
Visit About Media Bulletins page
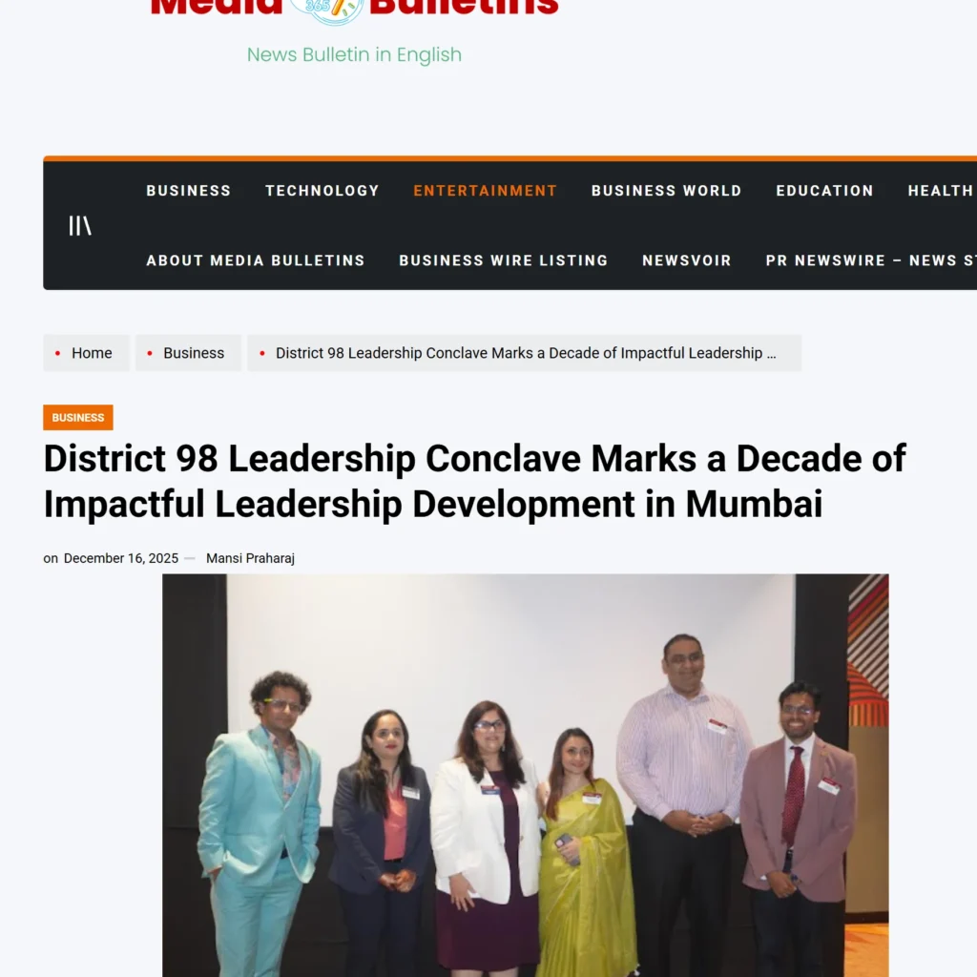tap(256, 260)
